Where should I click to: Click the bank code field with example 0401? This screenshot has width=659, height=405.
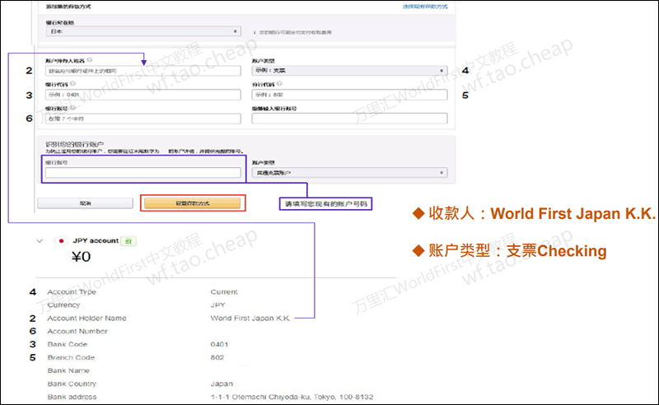(x=143, y=95)
